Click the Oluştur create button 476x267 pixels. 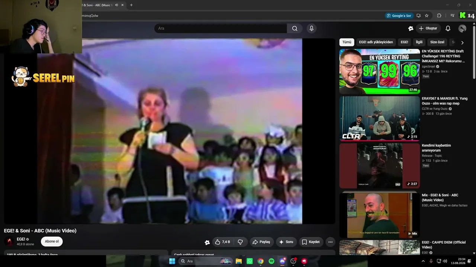pos(428,29)
